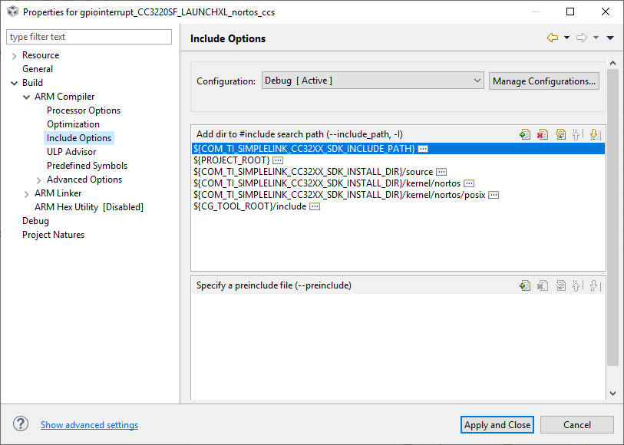The width and height of the screenshot is (624, 445).
Task: Expand the ARM Linker node
Action: (x=27, y=193)
